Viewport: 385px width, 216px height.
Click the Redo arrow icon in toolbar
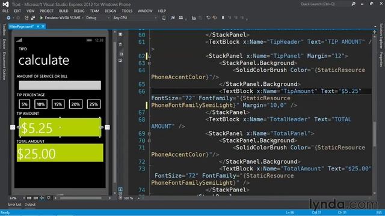[215, 18]
